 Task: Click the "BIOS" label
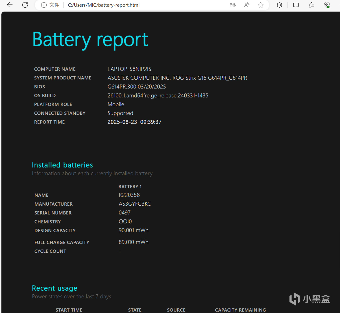pyautogui.click(x=40, y=87)
